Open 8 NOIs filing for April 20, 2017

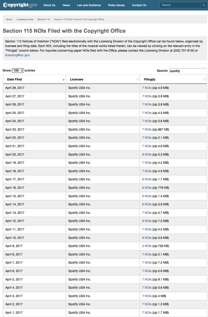147,154
